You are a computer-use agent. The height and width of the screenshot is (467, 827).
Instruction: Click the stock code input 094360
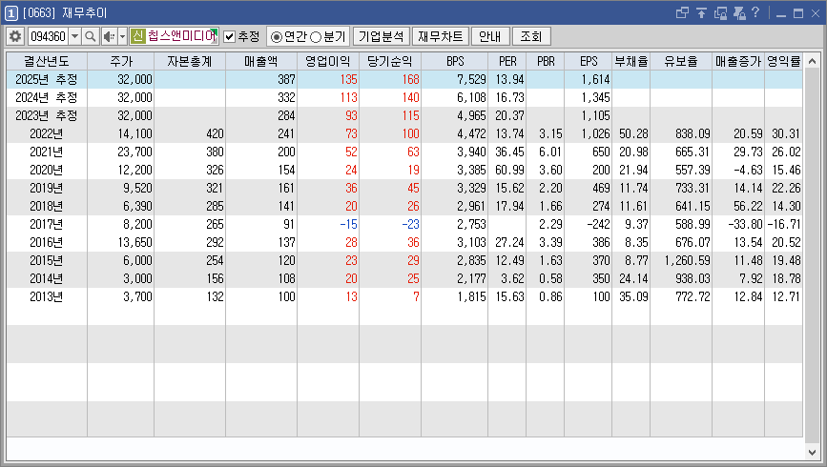tap(48, 36)
